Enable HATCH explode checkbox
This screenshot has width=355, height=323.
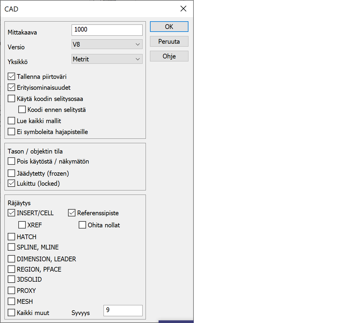click(x=12, y=237)
